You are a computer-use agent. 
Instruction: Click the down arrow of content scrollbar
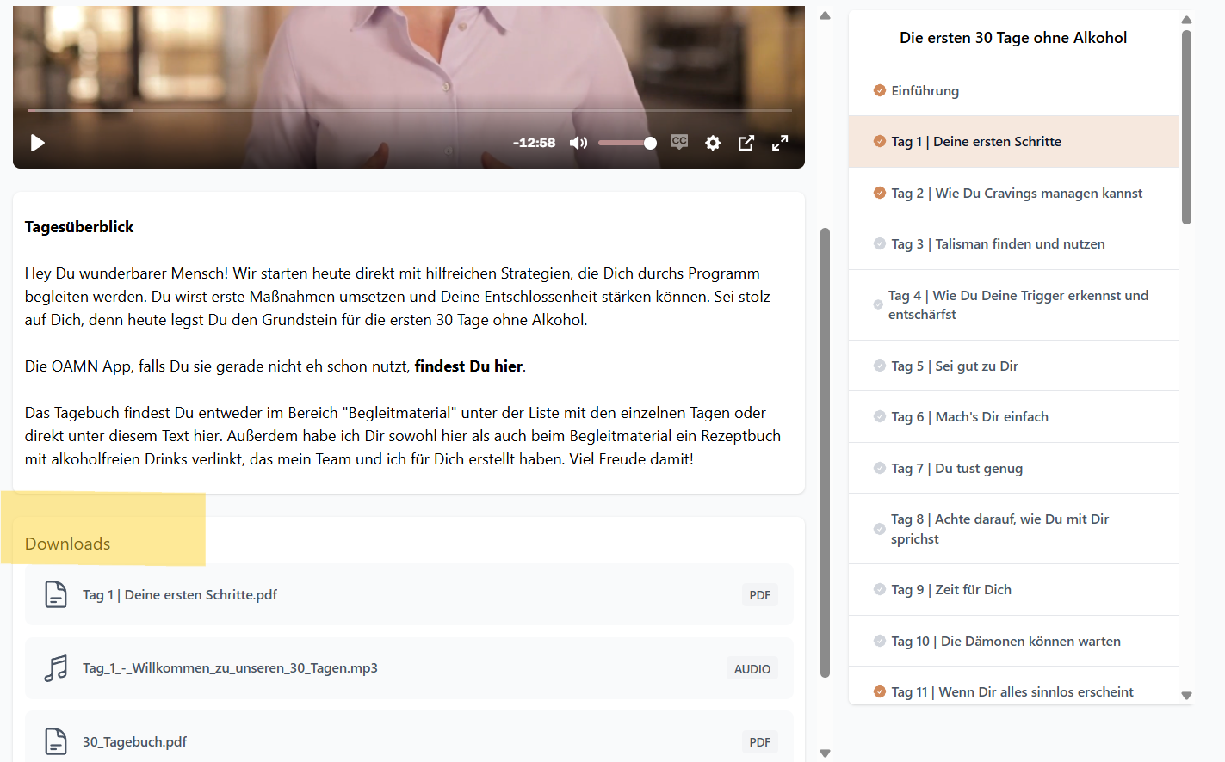point(825,753)
